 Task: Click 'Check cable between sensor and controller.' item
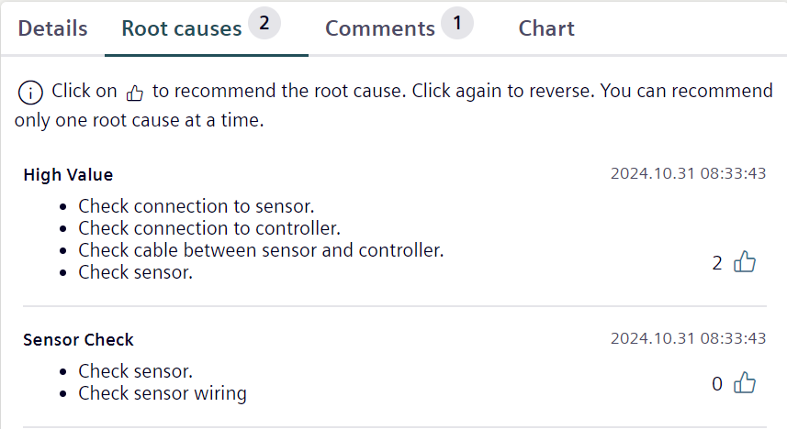(261, 250)
